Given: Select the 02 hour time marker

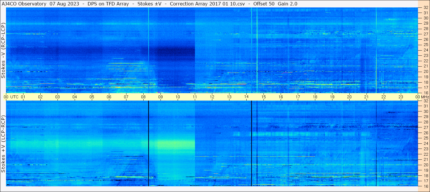Looking at the screenshot, I should 40,97.
